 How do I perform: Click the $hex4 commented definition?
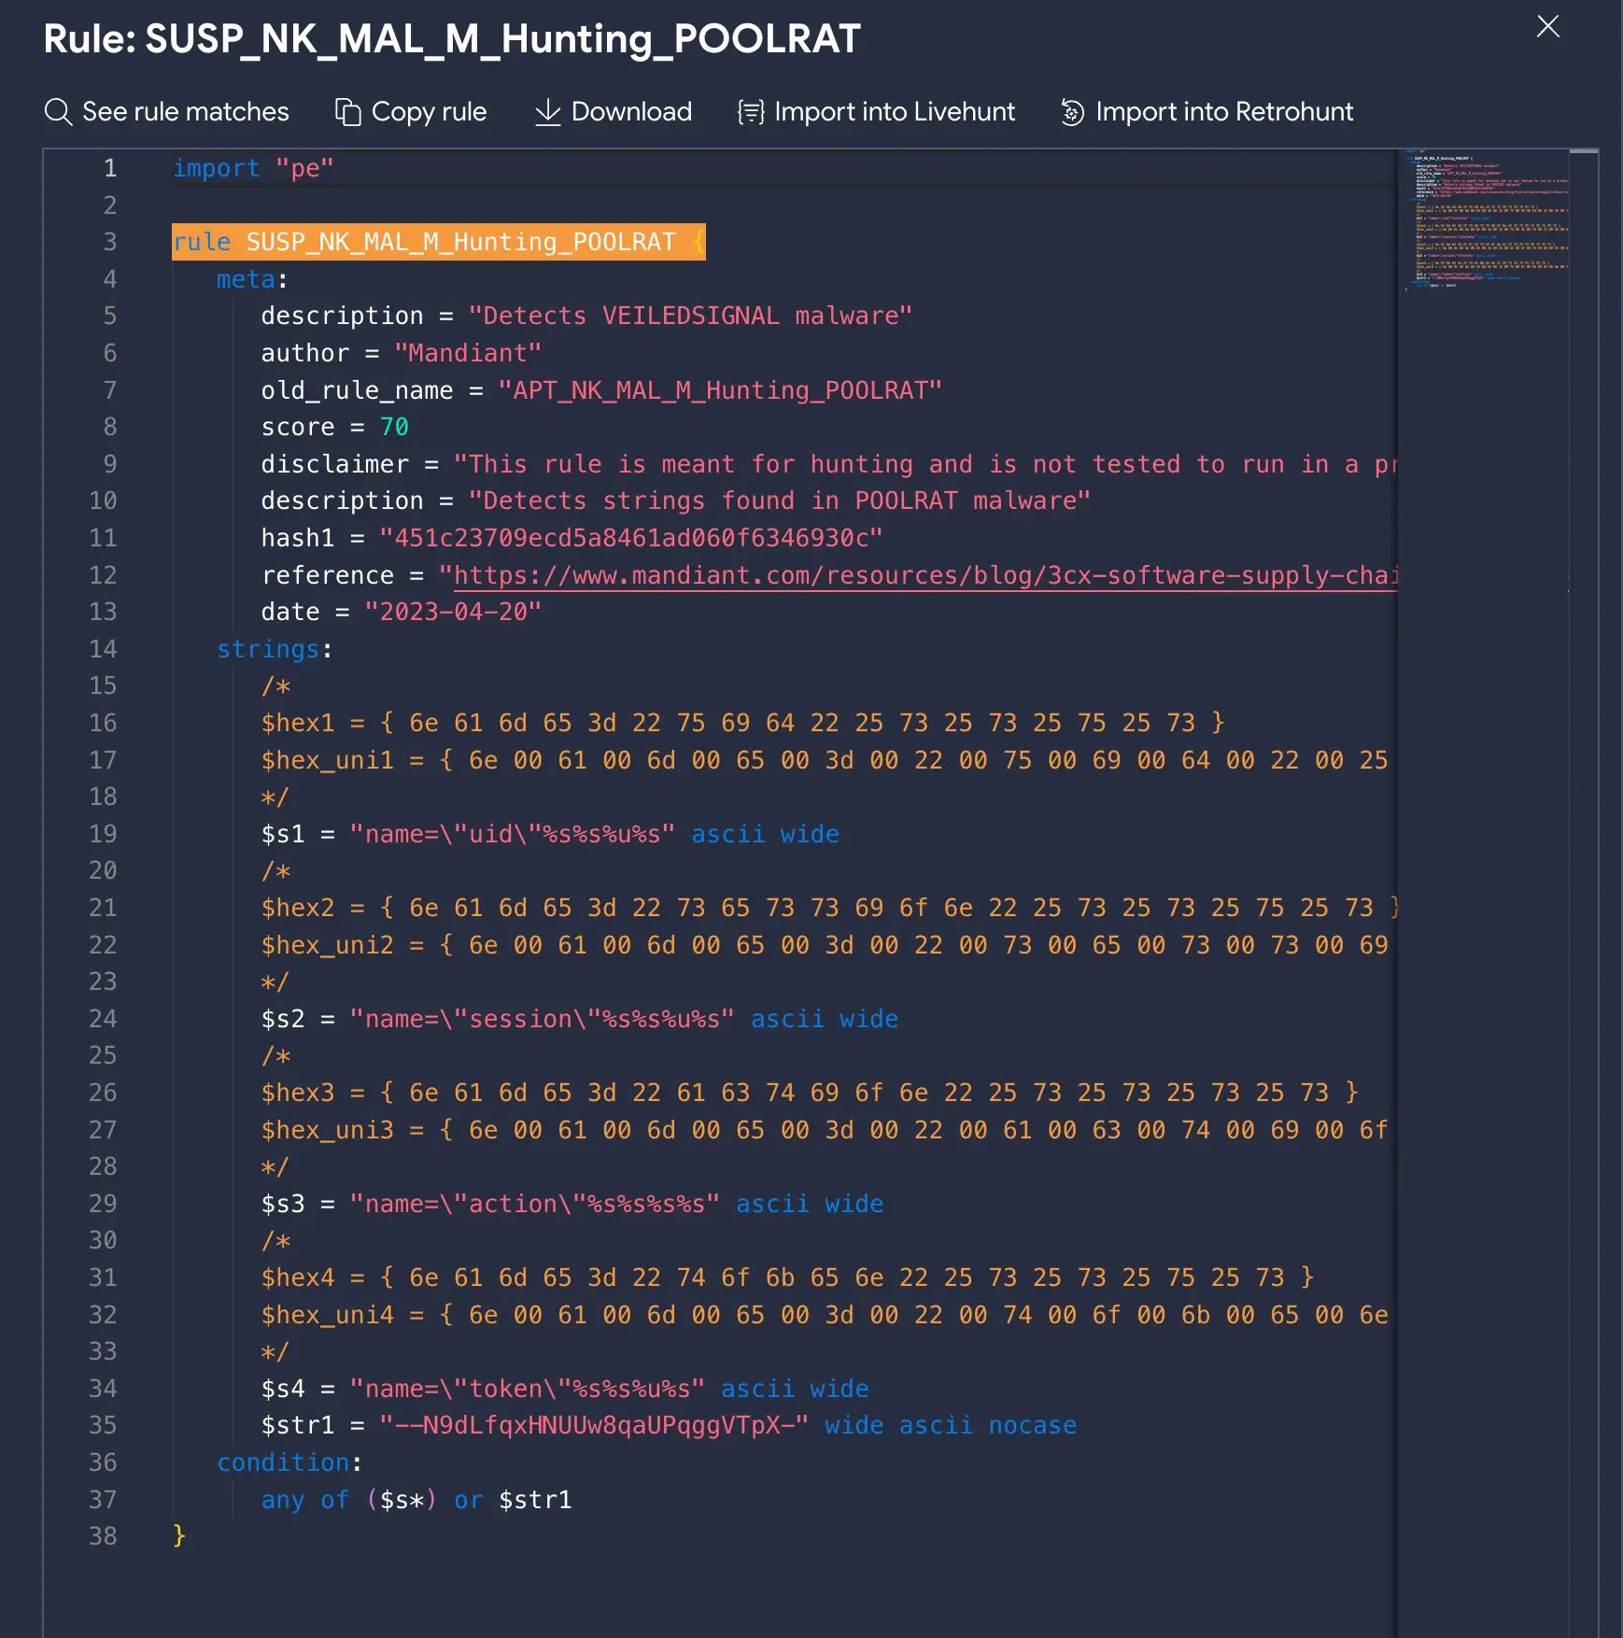pos(787,1278)
